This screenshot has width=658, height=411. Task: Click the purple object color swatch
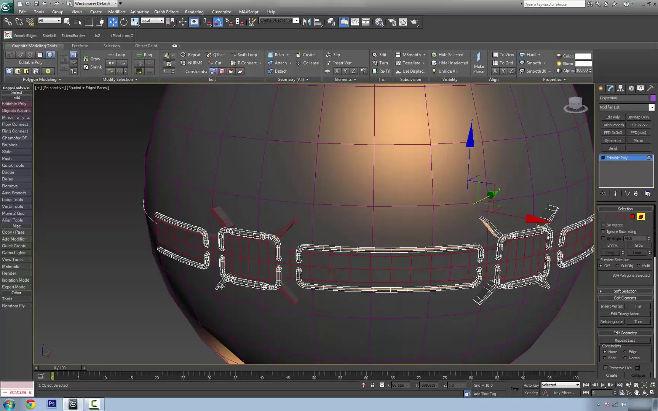coord(653,98)
